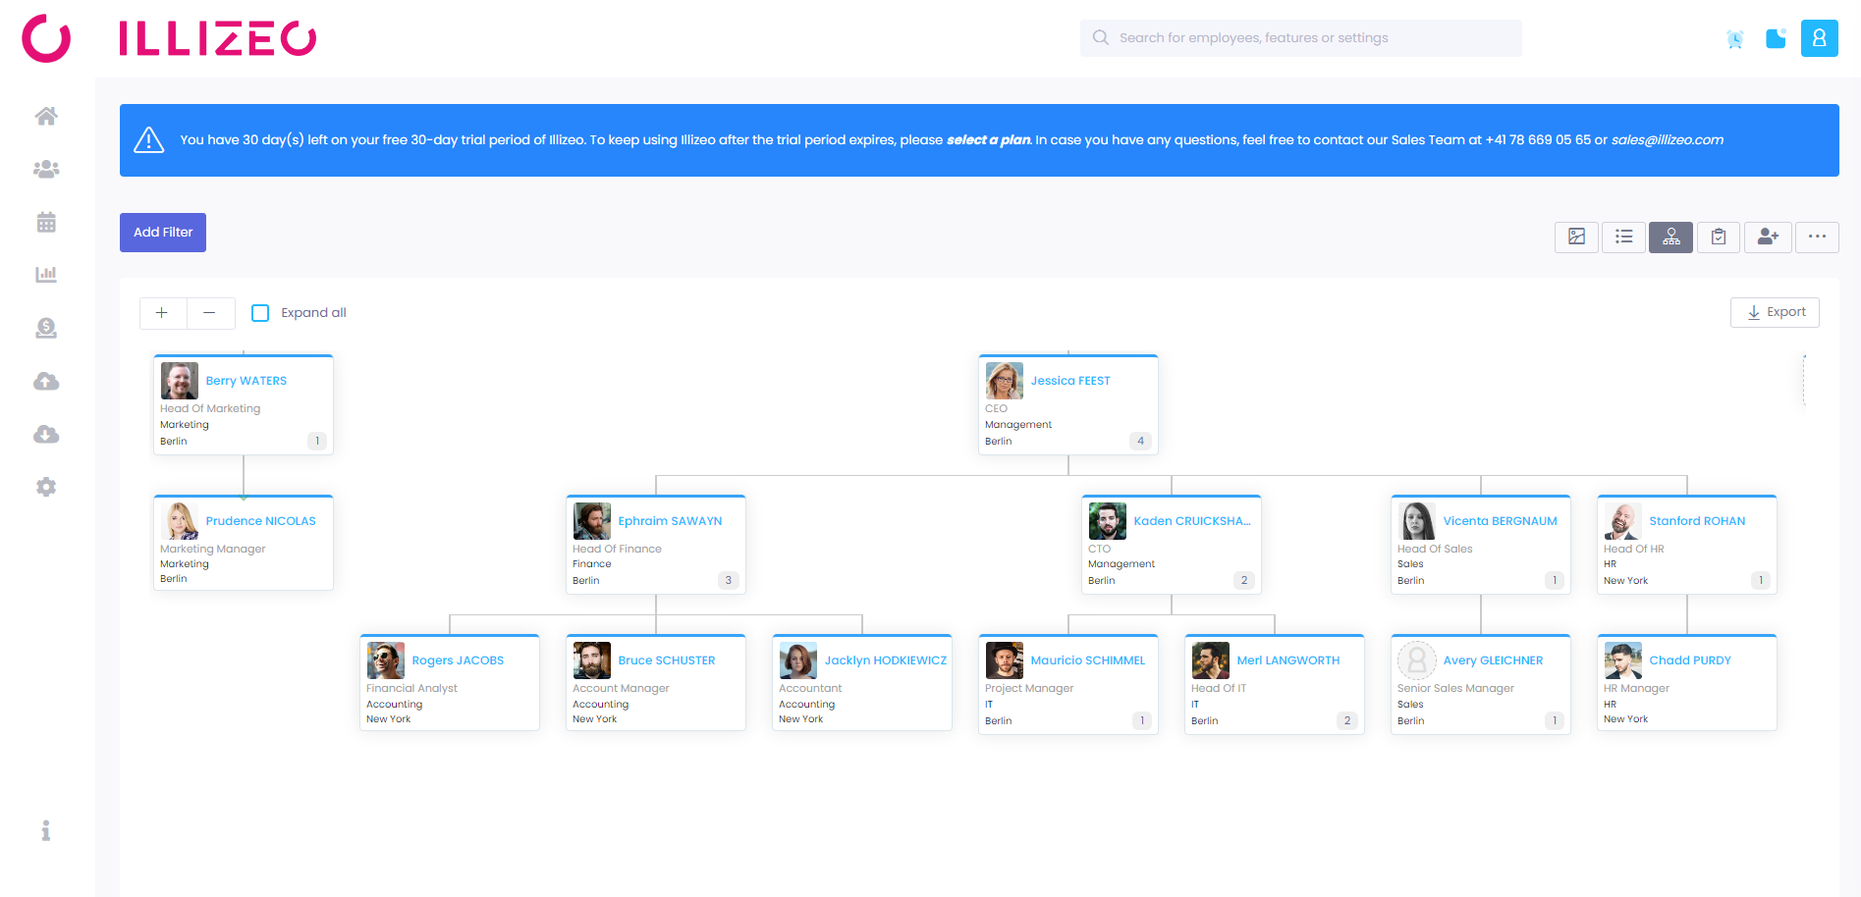Screen dimensions: 1861x897
Task: Enable the Expand all checkbox
Action: [260, 313]
